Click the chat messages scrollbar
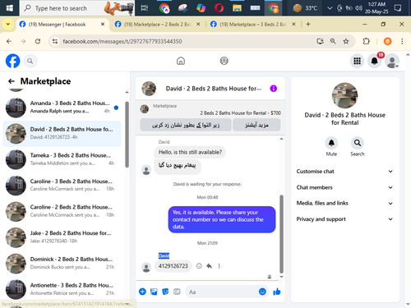The width and height of the screenshot is (411, 308). click(x=281, y=234)
